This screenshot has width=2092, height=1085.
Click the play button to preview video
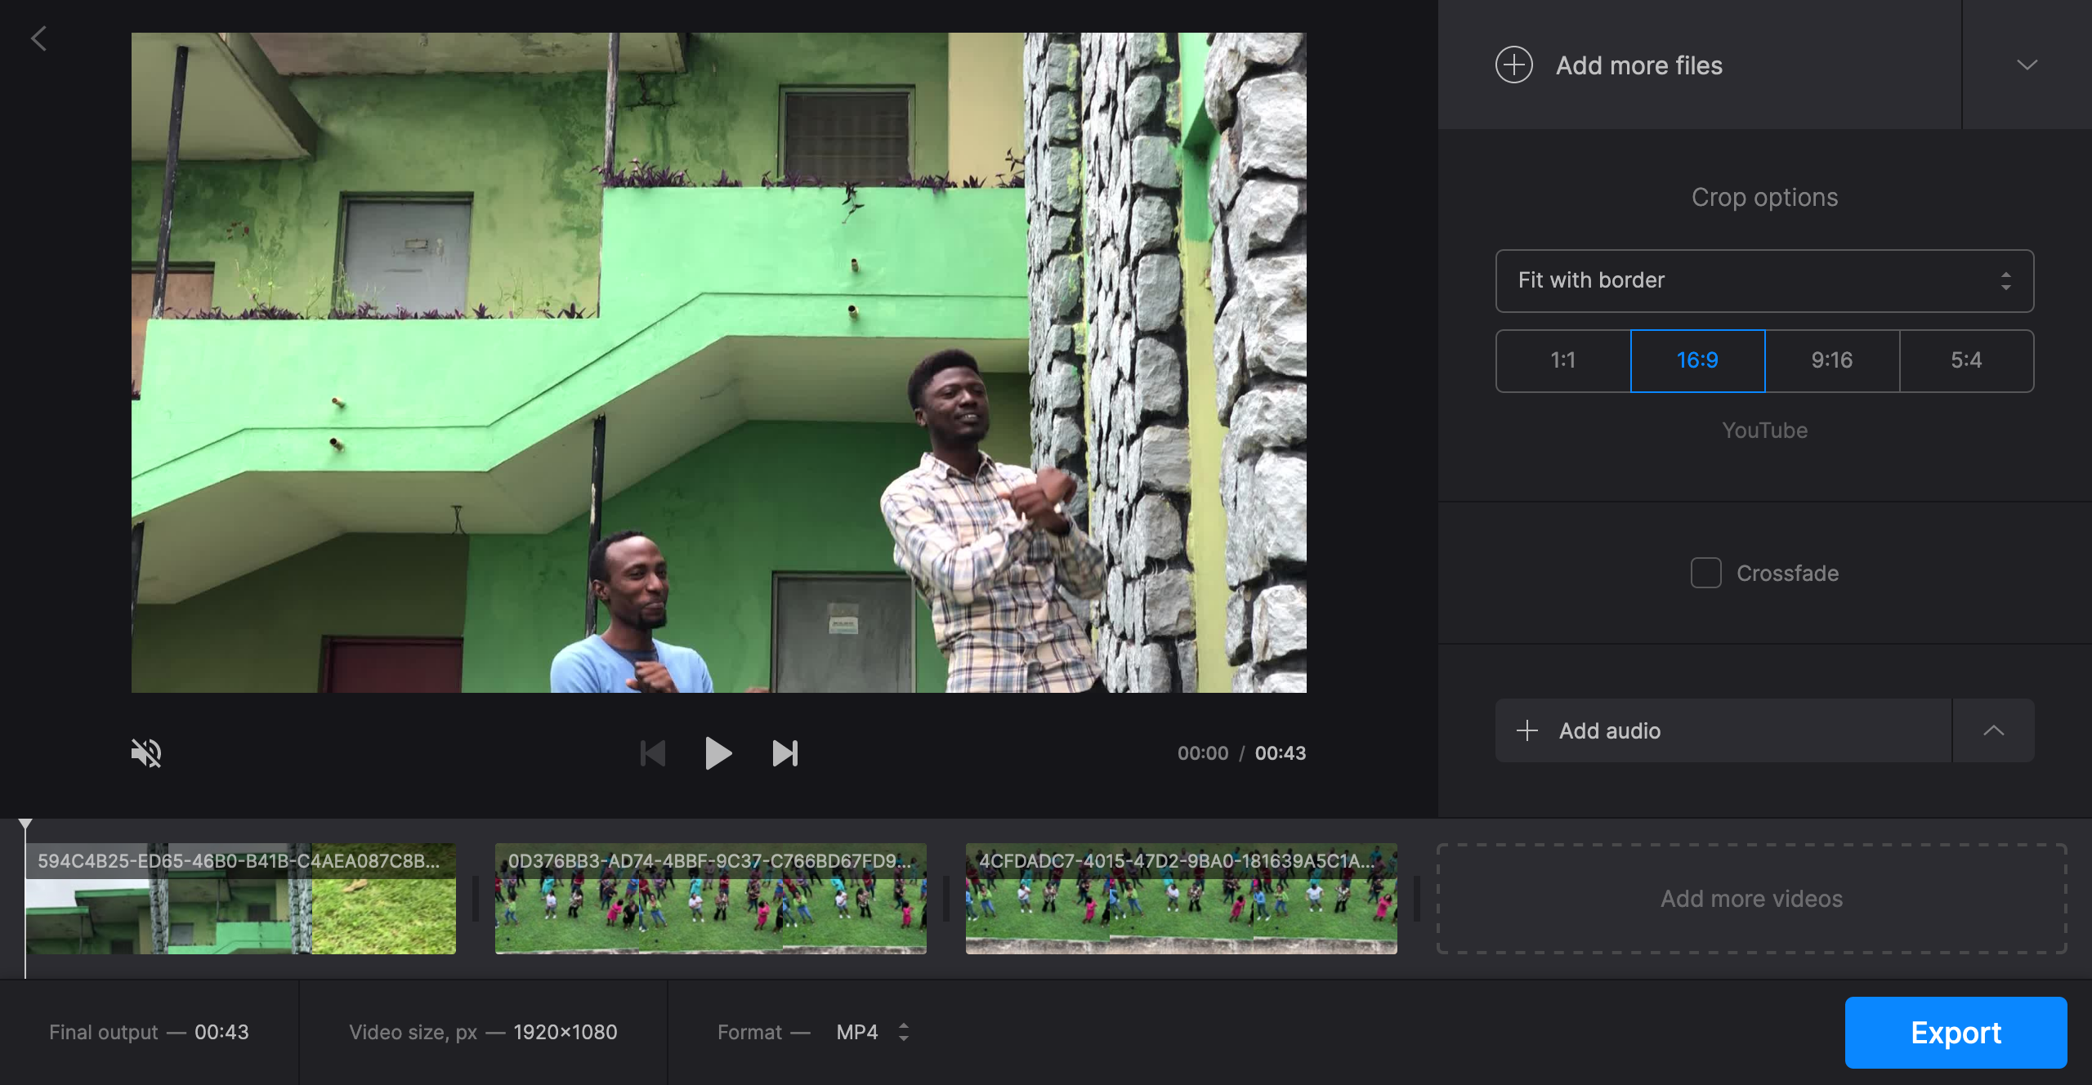718,753
